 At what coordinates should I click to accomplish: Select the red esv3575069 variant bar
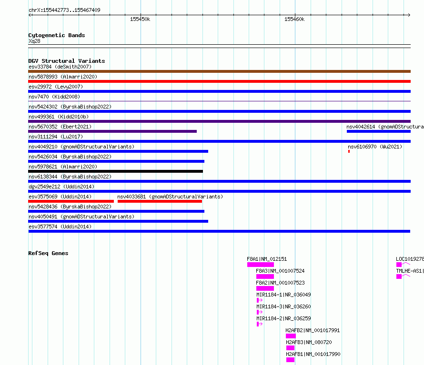point(71,201)
